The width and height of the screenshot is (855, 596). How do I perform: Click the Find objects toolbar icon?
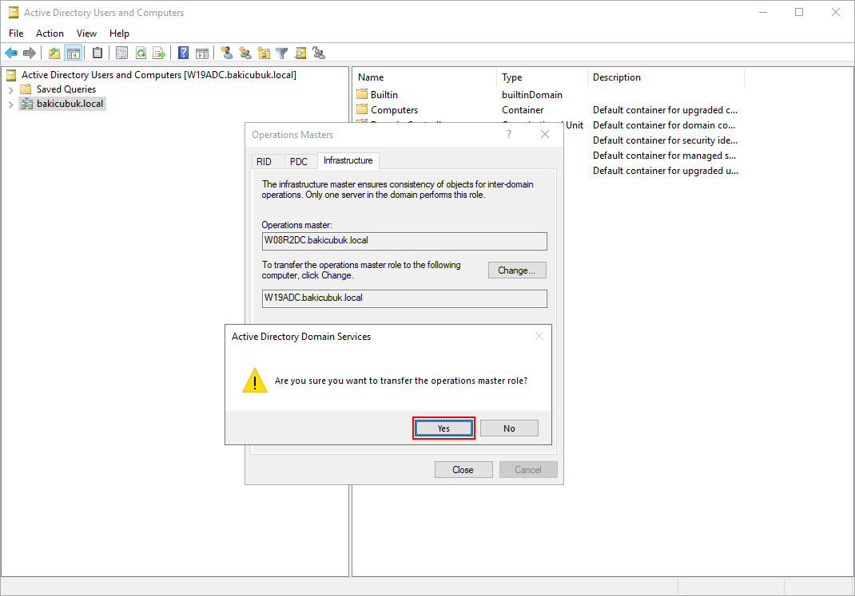point(300,53)
